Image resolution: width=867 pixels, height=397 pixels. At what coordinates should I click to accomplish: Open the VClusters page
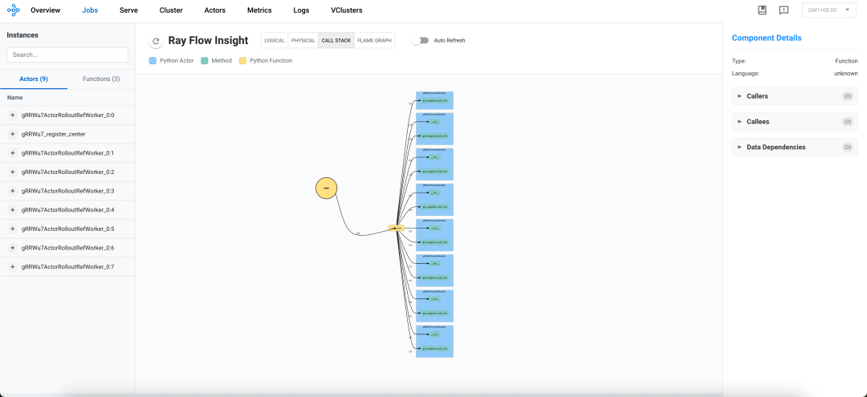(347, 10)
